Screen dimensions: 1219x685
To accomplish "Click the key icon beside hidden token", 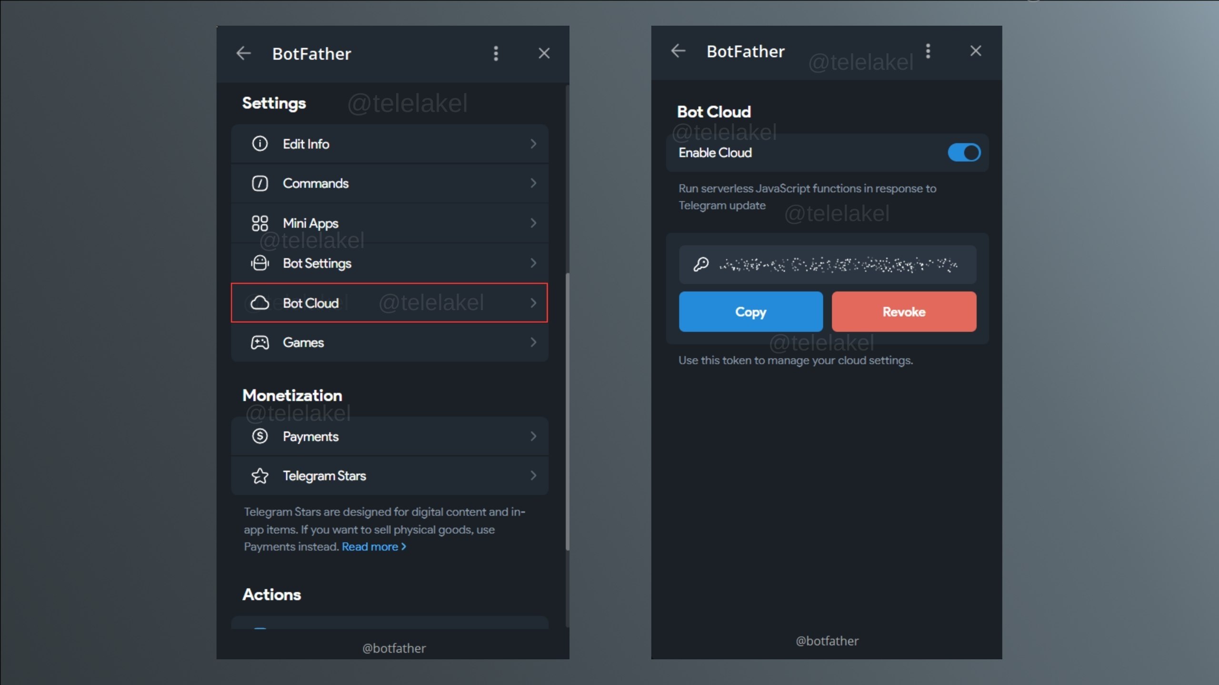I will (700, 264).
